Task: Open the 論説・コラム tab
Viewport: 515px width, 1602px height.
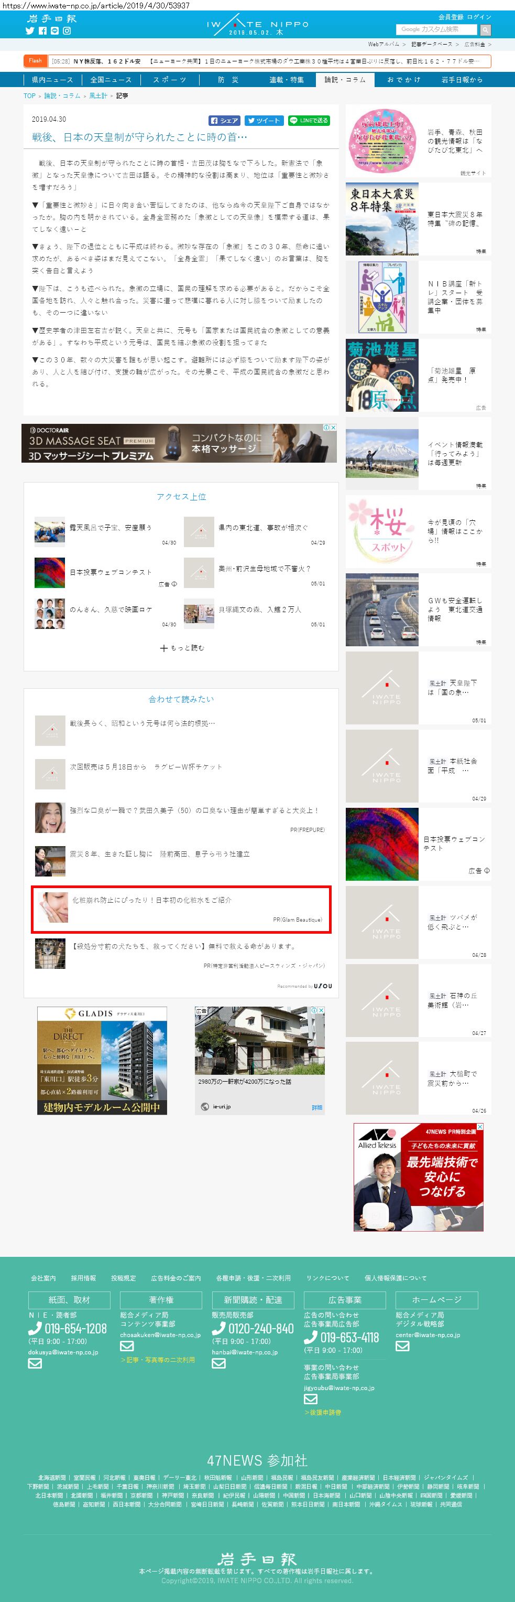Action: click(345, 80)
